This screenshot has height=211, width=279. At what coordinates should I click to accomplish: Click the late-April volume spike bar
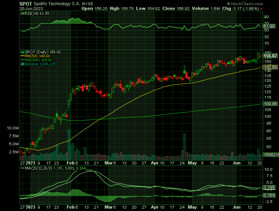pos(185,147)
